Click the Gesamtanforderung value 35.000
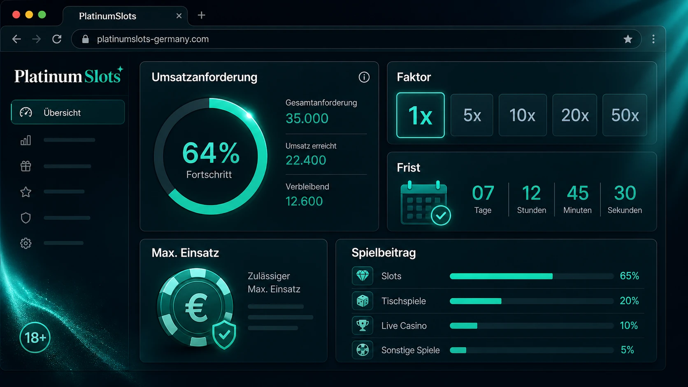This screenshot has height=387, width=688. tap(307, 118)
